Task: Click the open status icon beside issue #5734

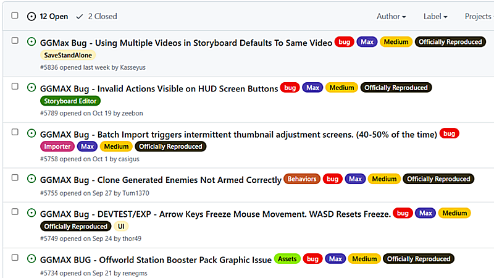Action: tap(31, 259)
